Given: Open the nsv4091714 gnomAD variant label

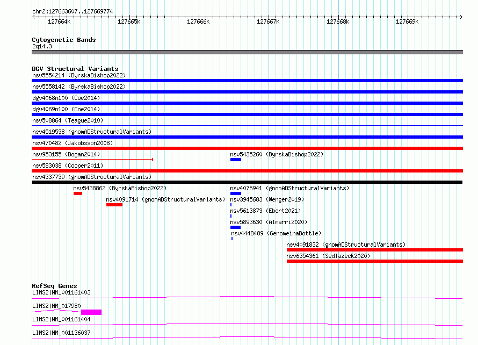Looking at the screenshot, I should 165,199.
